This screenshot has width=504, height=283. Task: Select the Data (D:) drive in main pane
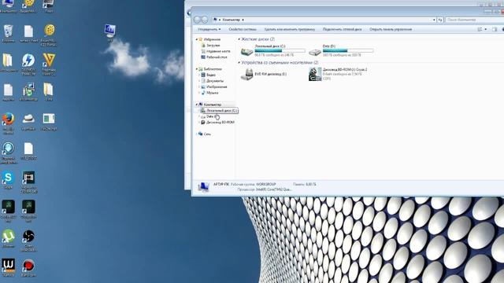341,50
